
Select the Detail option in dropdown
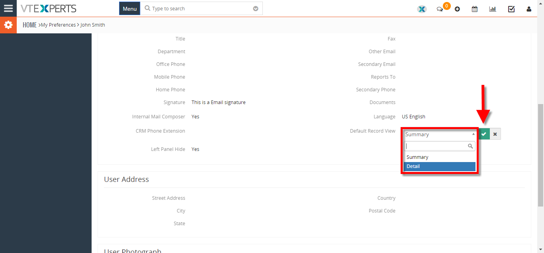[x=440, y=166]
